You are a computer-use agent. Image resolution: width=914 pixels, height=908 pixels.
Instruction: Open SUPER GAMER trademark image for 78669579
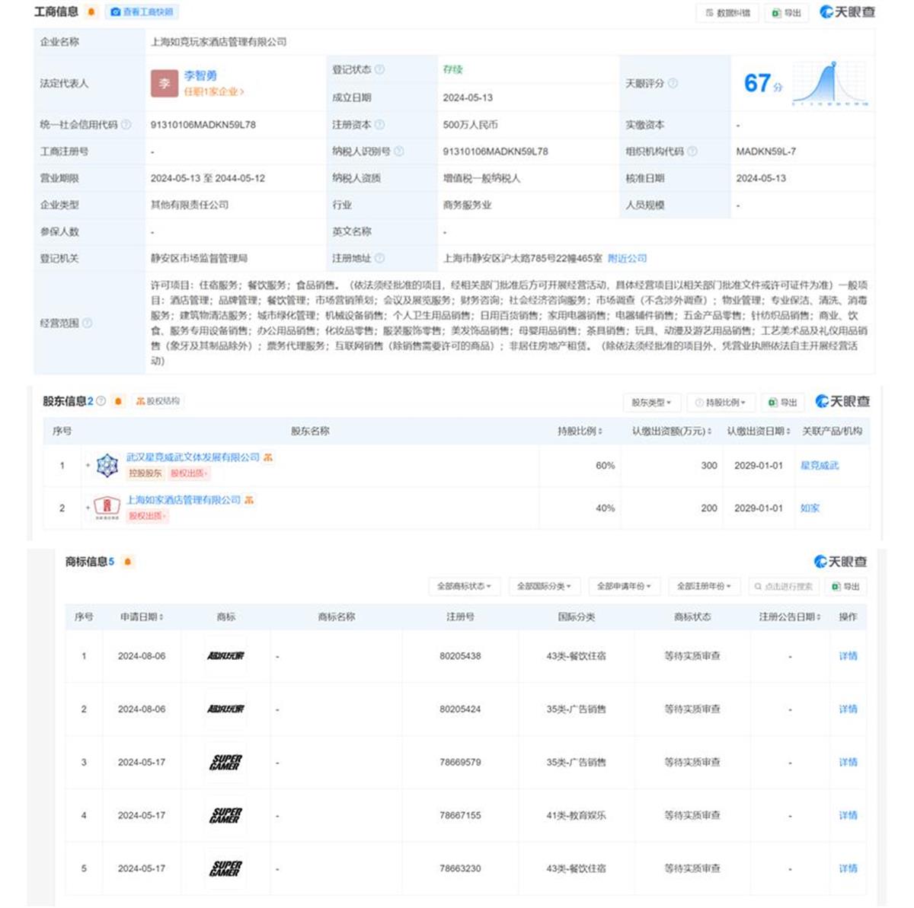(x=226, y=763)
